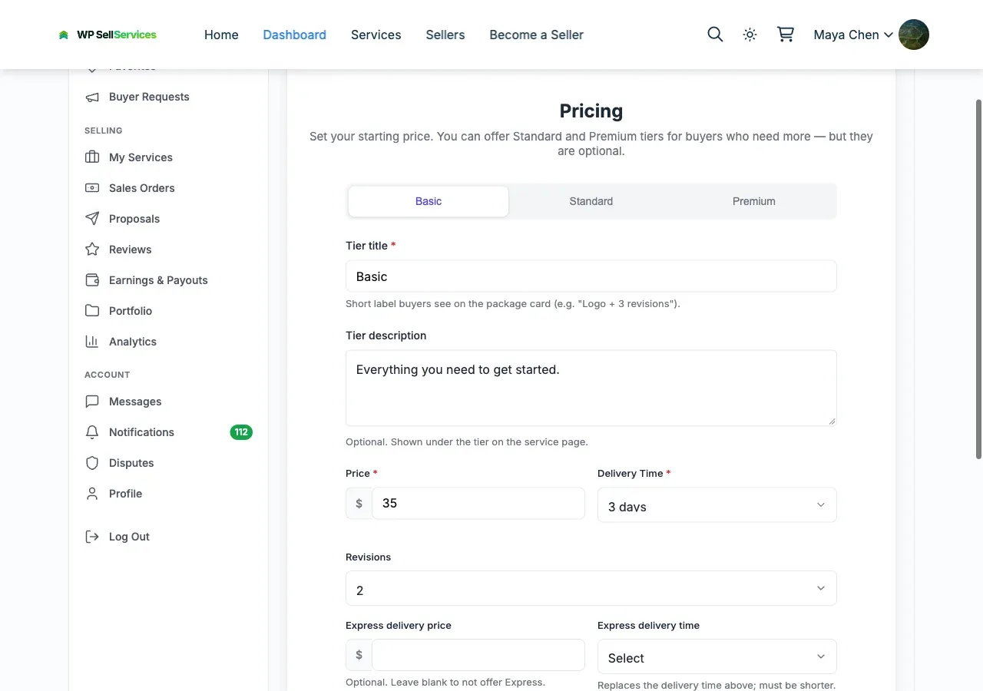Switch to the Standard pricing tab
The width and height of the screenshot is (983, 691).
591,201
